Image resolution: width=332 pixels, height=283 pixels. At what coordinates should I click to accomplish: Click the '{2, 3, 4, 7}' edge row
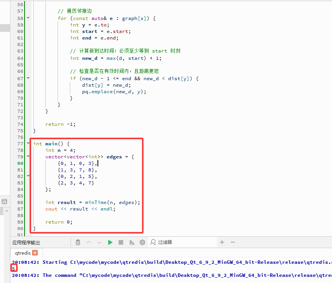pyautogui.click(x=76, y=183)
